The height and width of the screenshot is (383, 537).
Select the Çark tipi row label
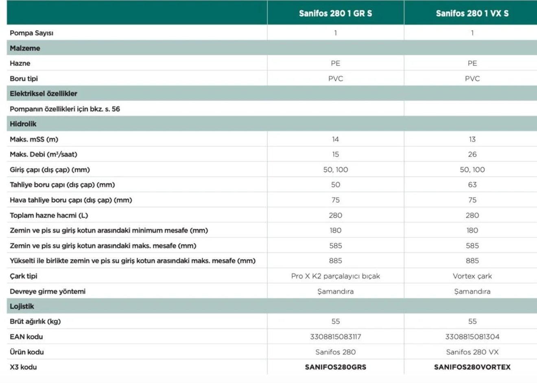click(x=23, y=276)
